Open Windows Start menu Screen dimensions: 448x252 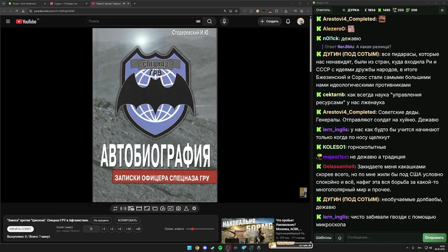[189, 248]
